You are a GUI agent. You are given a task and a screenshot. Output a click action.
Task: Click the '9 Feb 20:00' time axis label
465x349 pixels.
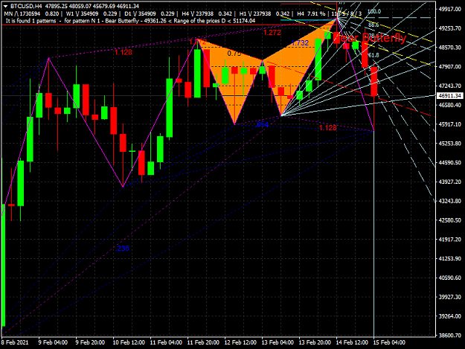(x=90, y=342)
